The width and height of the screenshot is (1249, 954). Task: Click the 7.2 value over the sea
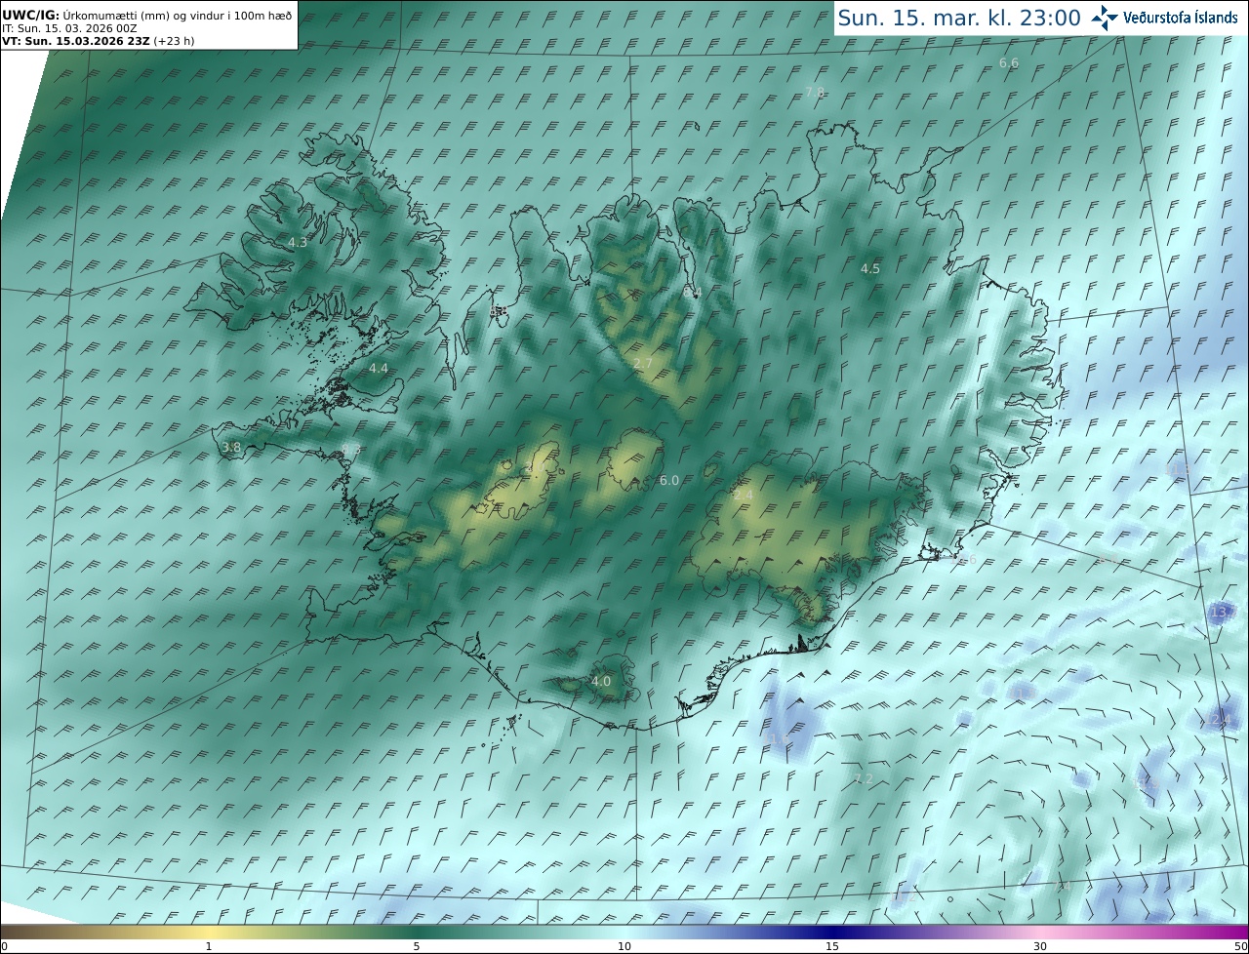[863, 778]
